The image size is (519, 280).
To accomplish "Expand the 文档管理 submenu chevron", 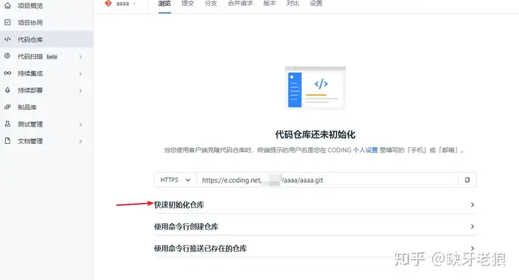I will pyautogui.click(x=81, y=142).
